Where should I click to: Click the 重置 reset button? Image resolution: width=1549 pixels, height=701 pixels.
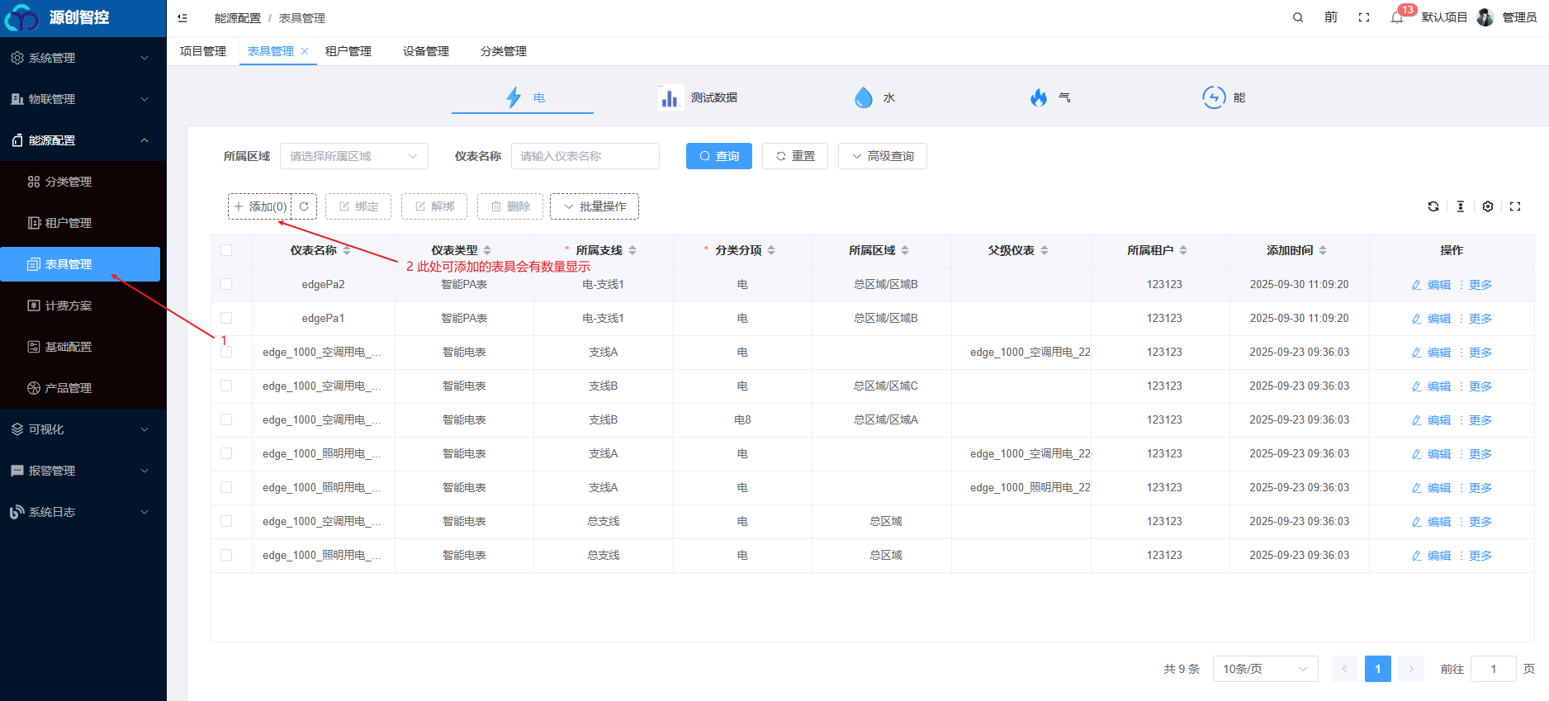[x=795, y=156]
